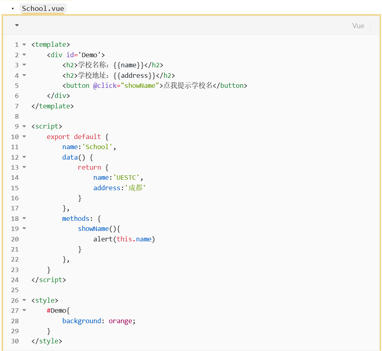Click the School.vue inline code label

(x=43, y=8)
